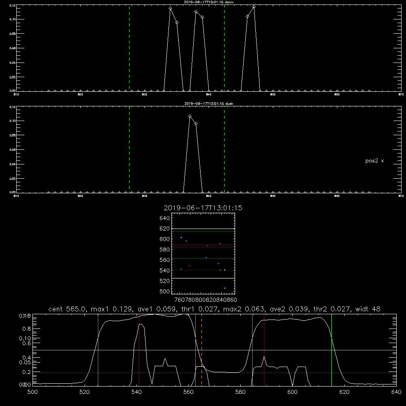The image size is (406, 406).
Task: Click the white dotted horizontal line at 0.2 level
Action: [214, 373]
